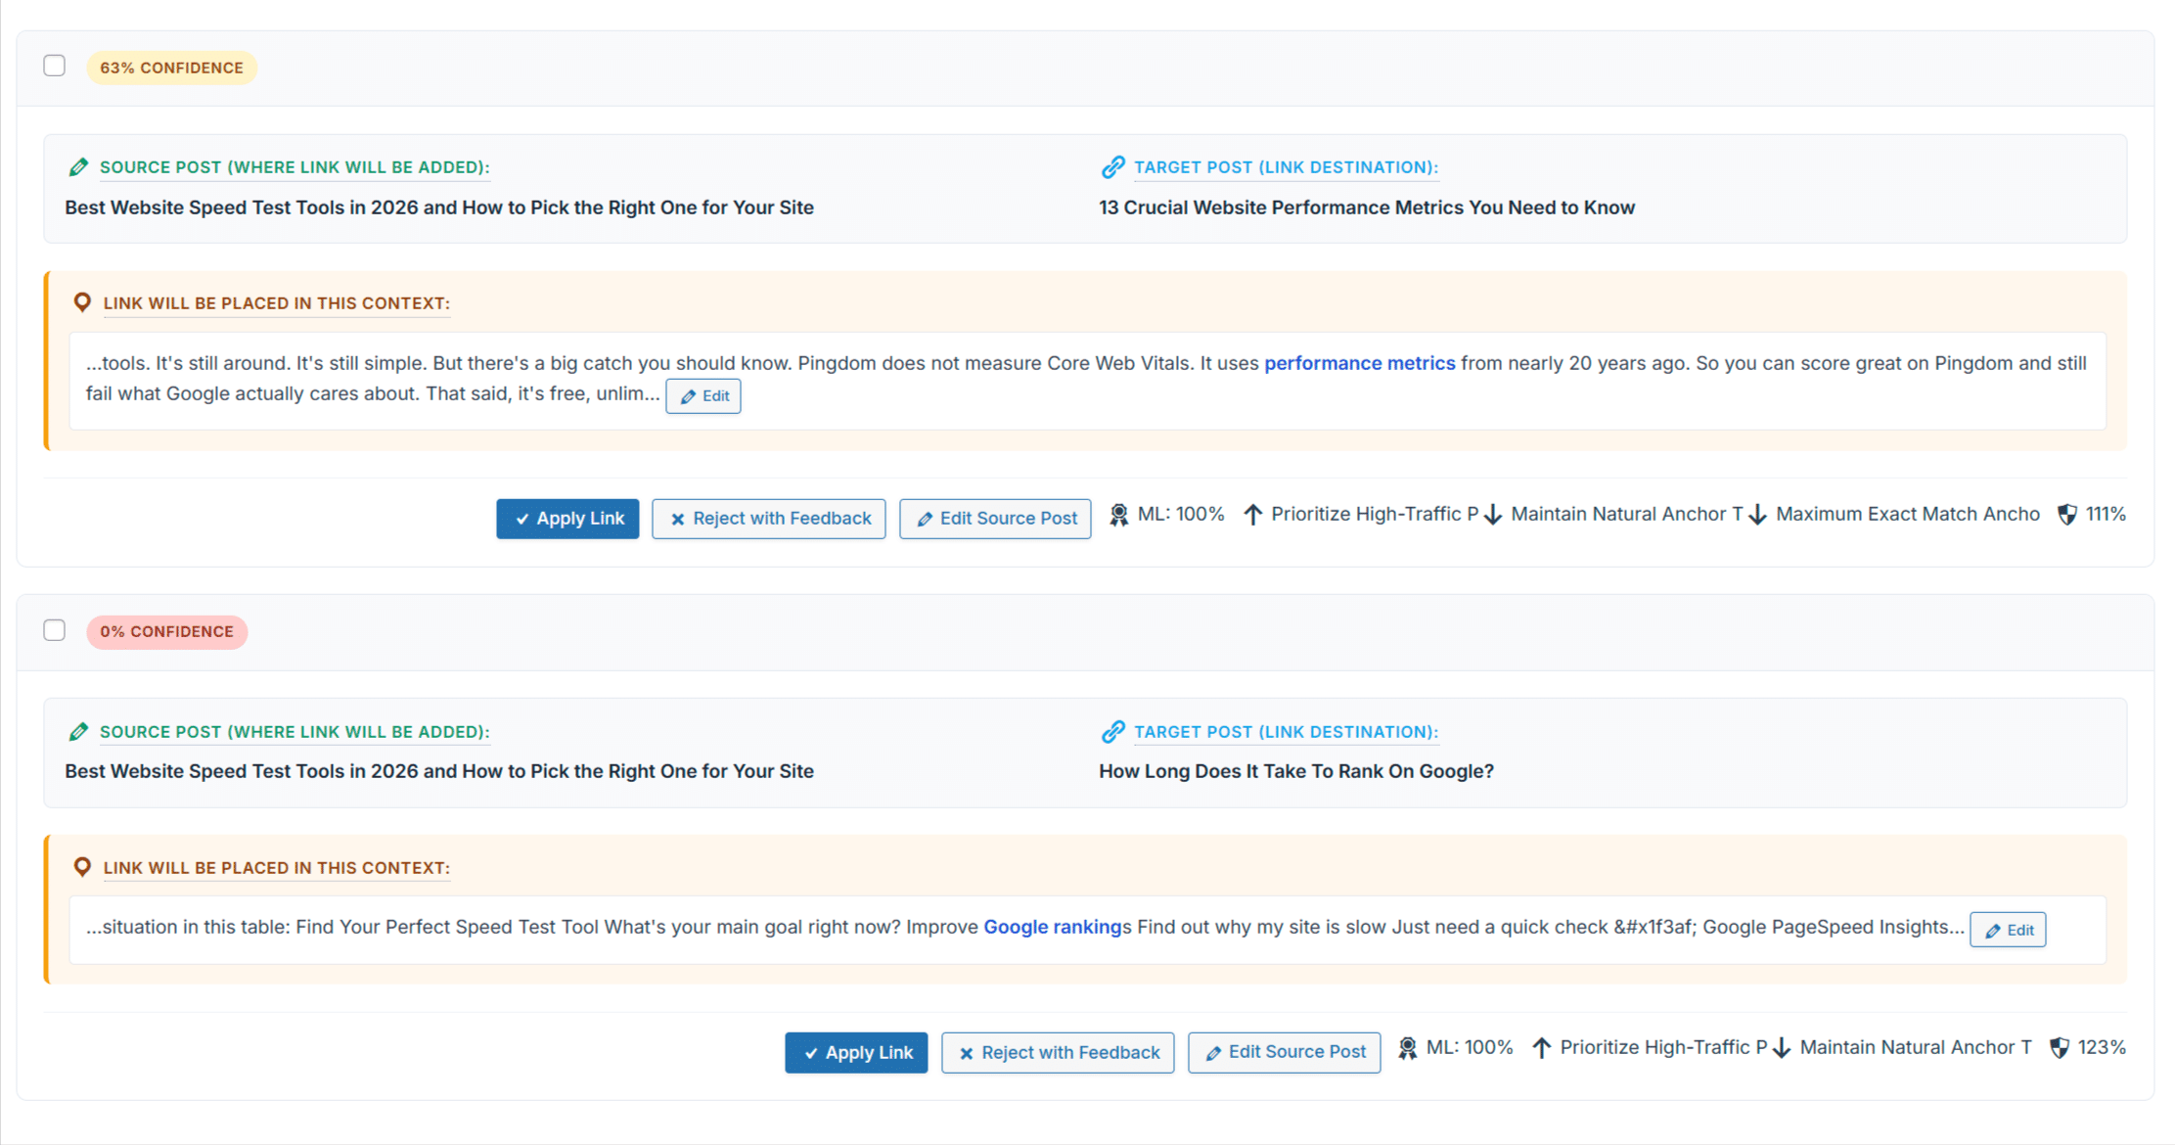The width and height of the screenshot is (2175, 1145).
Task: Click 'ML: 100%' score in first card
Action: click(x=1181, y=514)
